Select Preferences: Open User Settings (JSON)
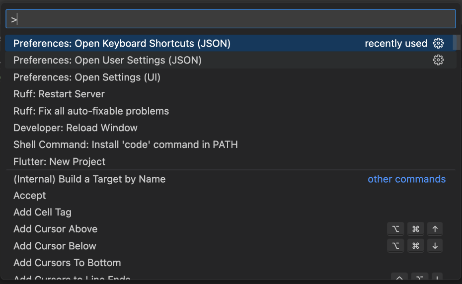Image resolution: width=462 pixels, height=284 pixels. [107, 60]
